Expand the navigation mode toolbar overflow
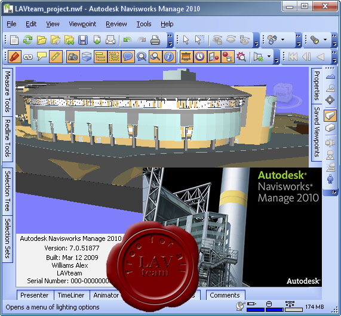This screenshot has width=341, height=316. [298, 40]
